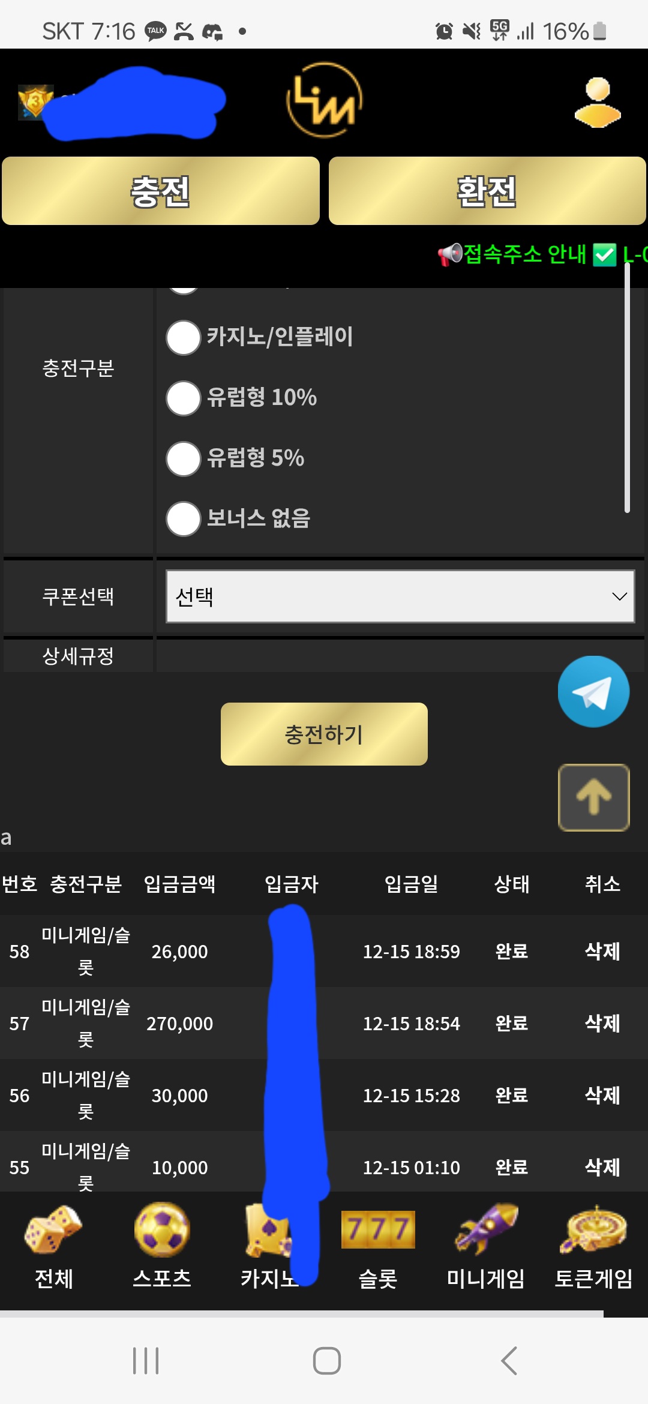
Task: Open the 접속주소 안내 announcement link
Action: point(524,255)
